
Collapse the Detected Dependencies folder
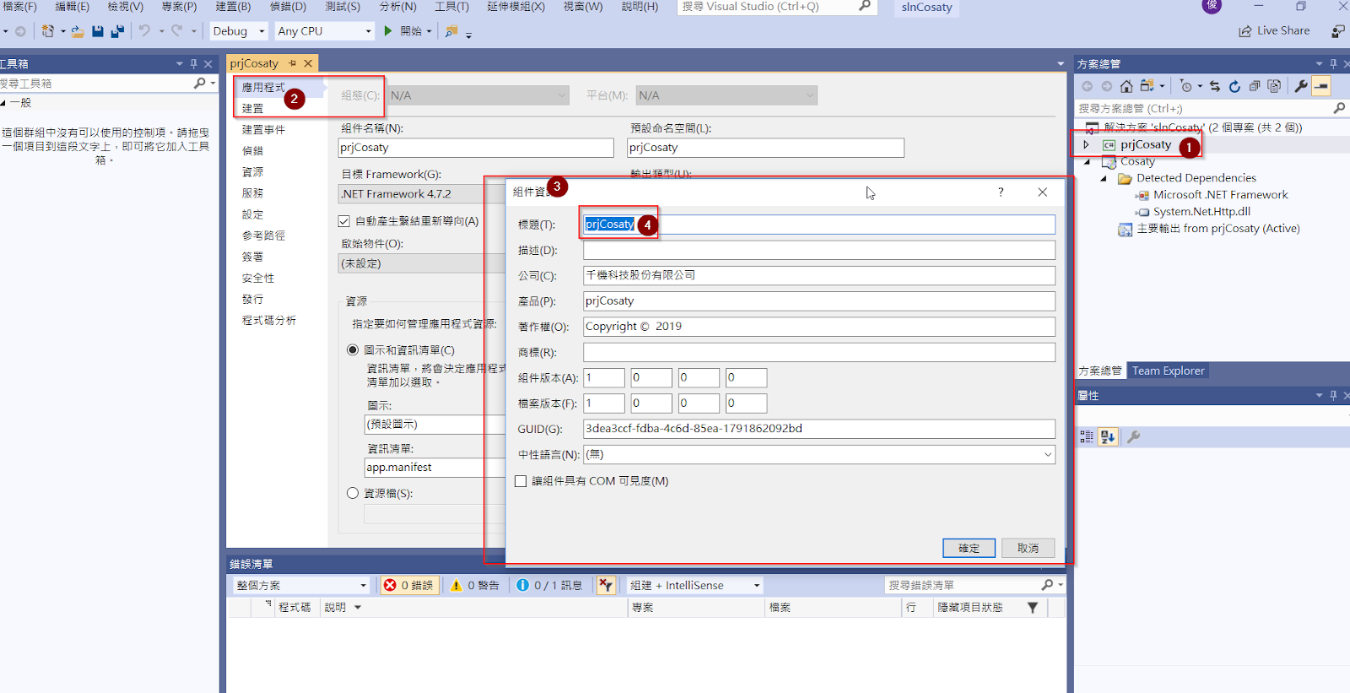click(x=1104, y=178)
